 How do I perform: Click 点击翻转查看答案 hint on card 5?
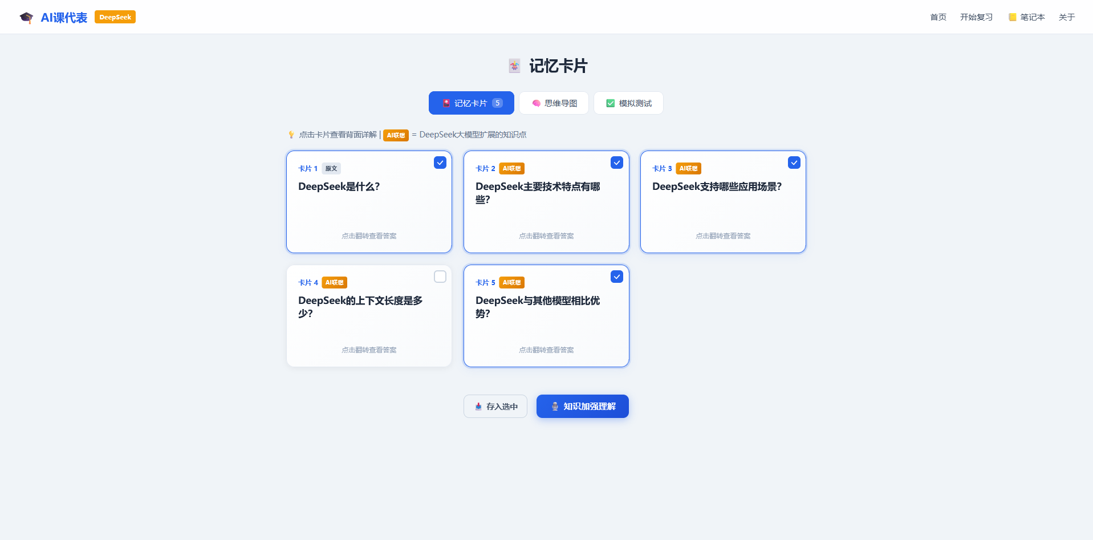pos(546,350)
